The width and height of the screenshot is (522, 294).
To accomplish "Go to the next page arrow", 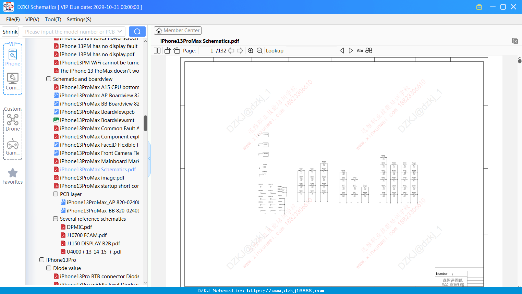I will click(x=240, y=51).
